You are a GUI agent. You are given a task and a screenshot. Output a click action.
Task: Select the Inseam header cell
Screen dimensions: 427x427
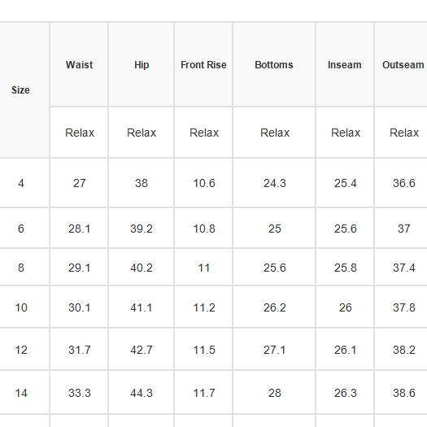(x=345, y=65)
